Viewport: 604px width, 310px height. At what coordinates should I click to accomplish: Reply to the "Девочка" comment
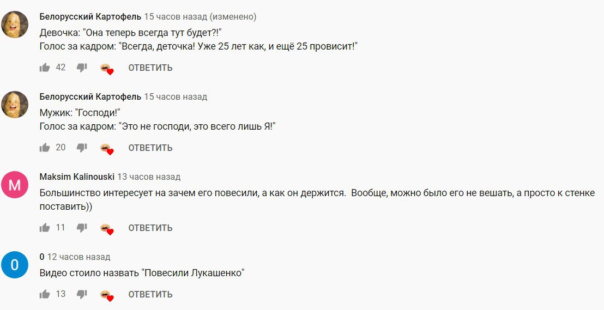tap(150, 68)
